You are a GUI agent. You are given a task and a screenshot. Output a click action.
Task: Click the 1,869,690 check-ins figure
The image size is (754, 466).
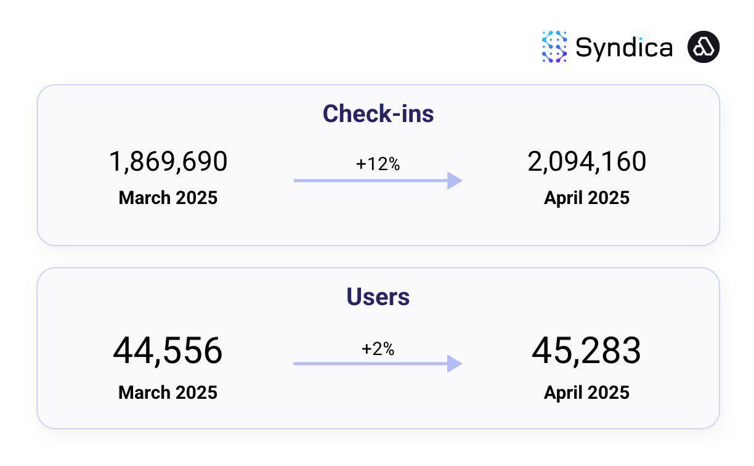(168, 161)
